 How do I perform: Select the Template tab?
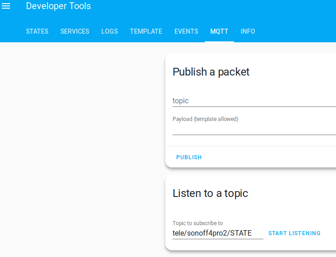146,31
